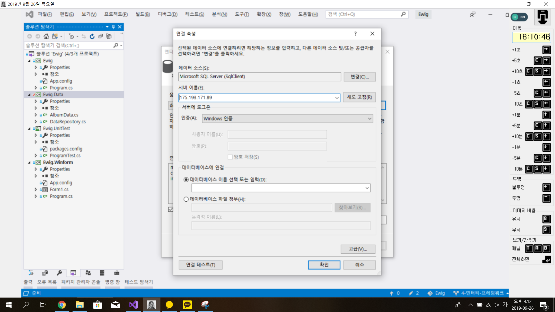Click Show All Files icon in Solution Explorer
555x312 pixels.
click(x=109, y=36)
